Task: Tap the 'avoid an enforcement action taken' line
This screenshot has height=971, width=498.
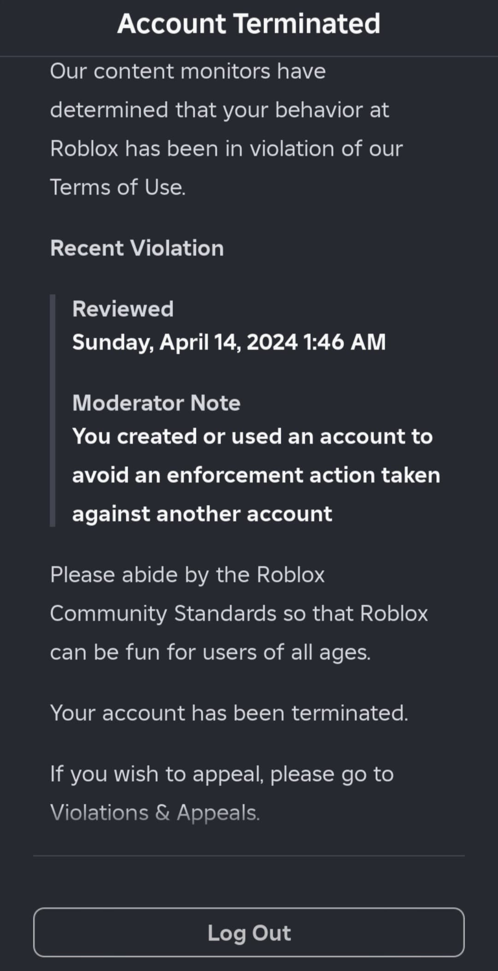Action: (256, 475)
